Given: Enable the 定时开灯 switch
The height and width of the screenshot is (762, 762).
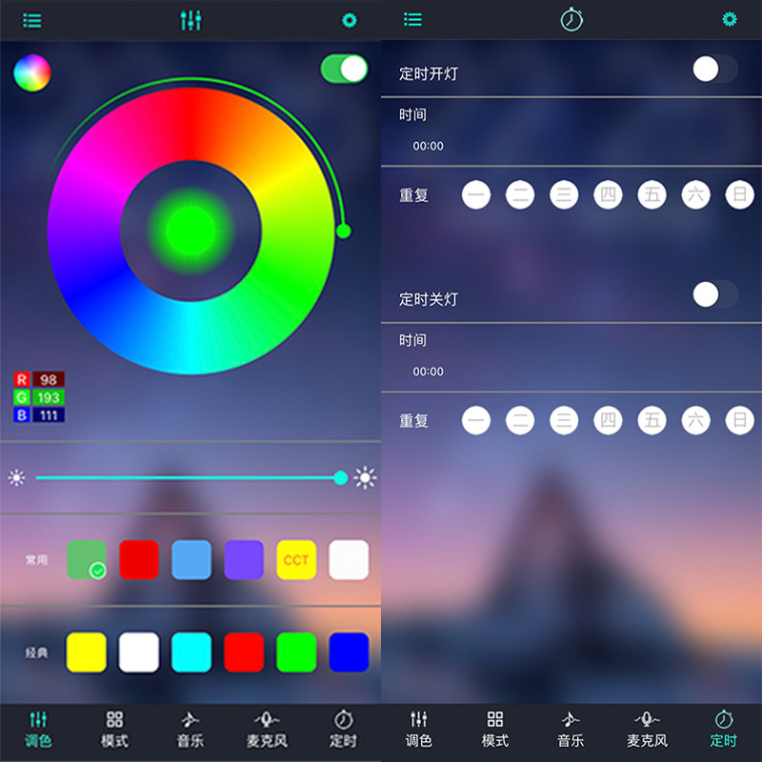Looking at the screenshot, I should click(x=715, y=69).
